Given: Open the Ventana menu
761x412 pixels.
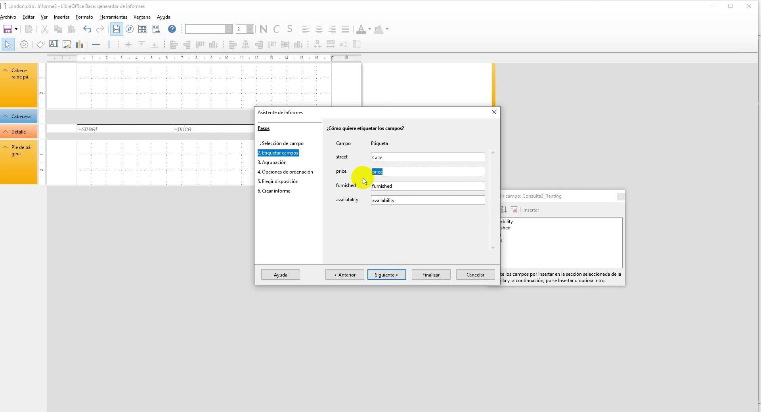Looking at the screenshot, I should (x=142, y=17).
